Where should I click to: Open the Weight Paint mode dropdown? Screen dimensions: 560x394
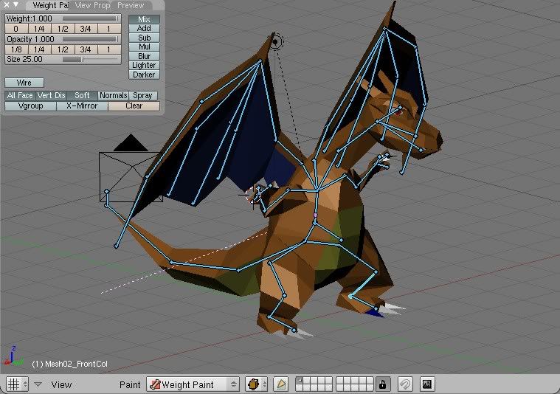(x=193, y=384)
